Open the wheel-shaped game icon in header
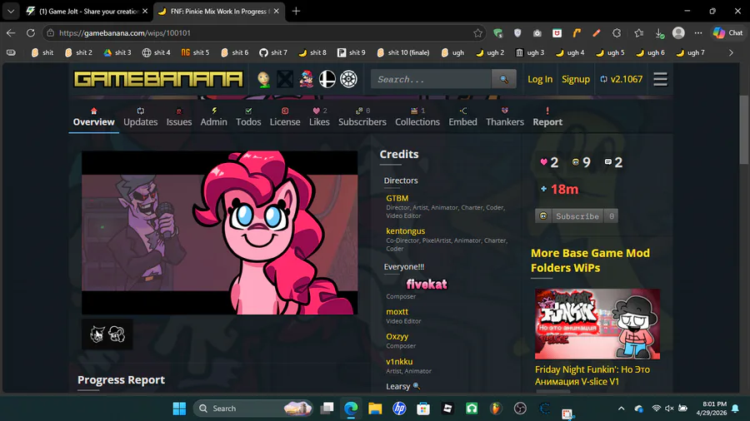Viewport: 750px width, 421px height. coord(348,79)
